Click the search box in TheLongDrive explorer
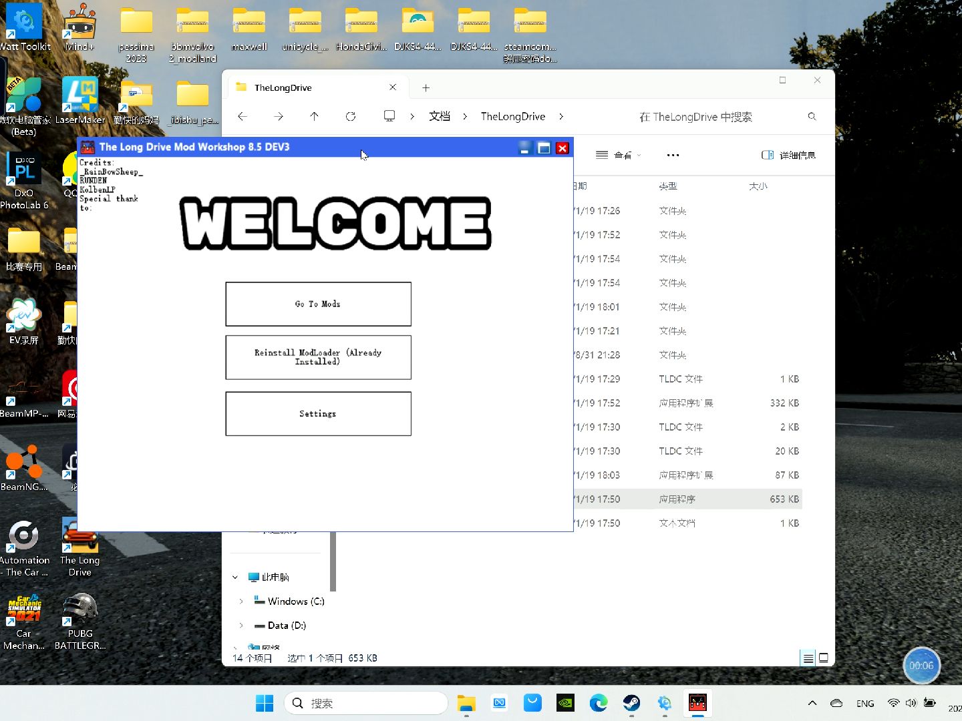Viewport: 962px width, 721px height. [726, 117]
